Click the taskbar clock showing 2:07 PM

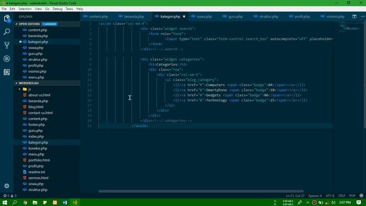tap(345, 203)
